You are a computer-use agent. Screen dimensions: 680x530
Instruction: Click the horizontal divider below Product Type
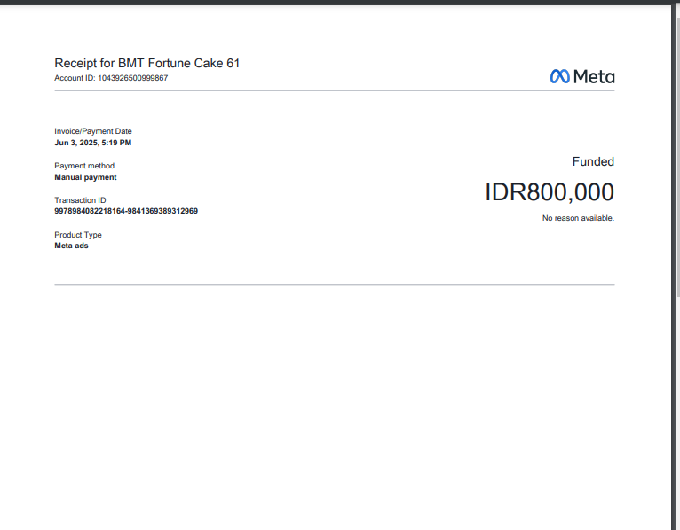(334, 285)
